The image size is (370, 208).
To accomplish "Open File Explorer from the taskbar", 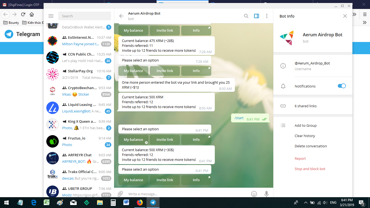I will coord(100,203).
